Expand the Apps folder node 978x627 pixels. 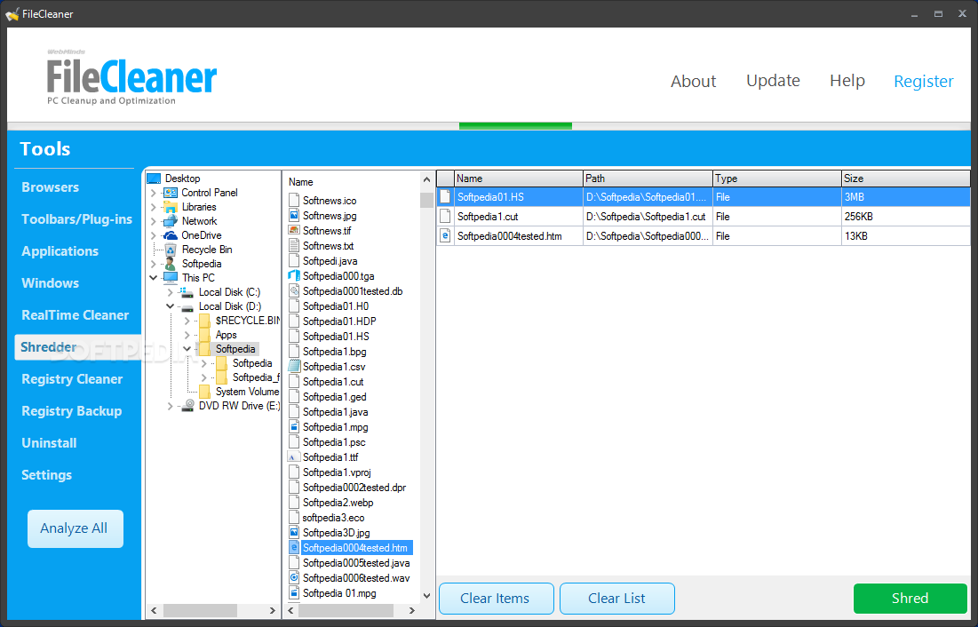[187, 335]
